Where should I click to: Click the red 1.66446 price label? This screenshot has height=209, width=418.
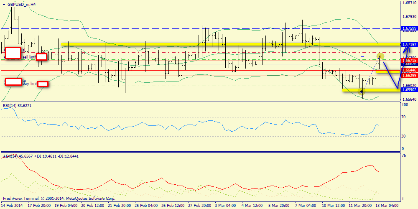(x=409, y=70)
